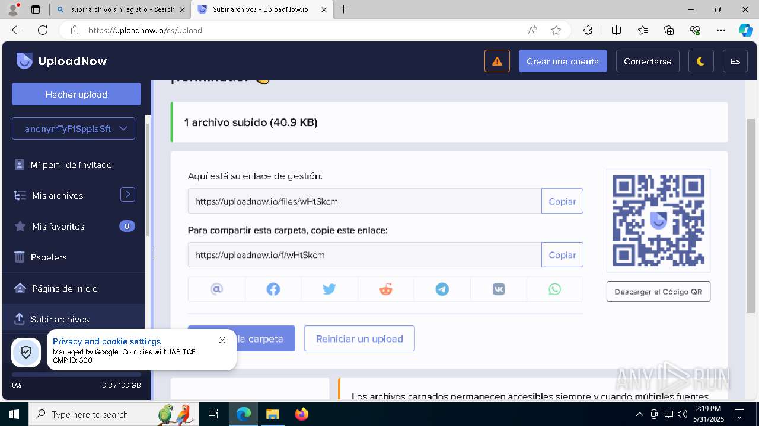Open browser profile icon
The height and width of the screenshot is (426, 759).
[13, 9]
